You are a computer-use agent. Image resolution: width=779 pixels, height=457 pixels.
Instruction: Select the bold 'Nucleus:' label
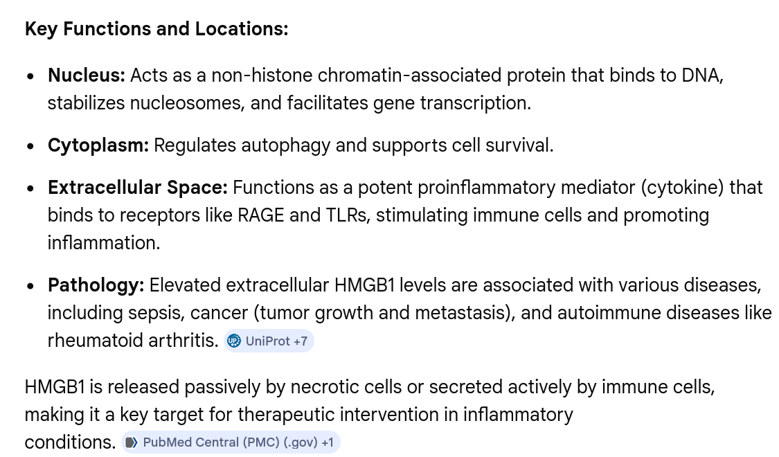pos(87,75)
